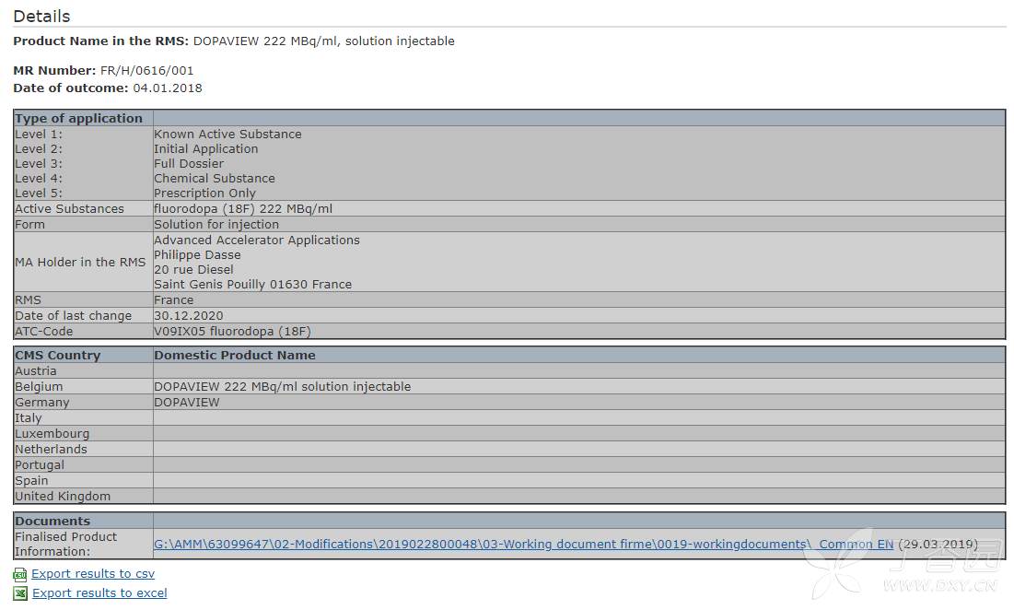Open the Export results to csv link
Viewport: 1014px width, 610px height.
93,574
